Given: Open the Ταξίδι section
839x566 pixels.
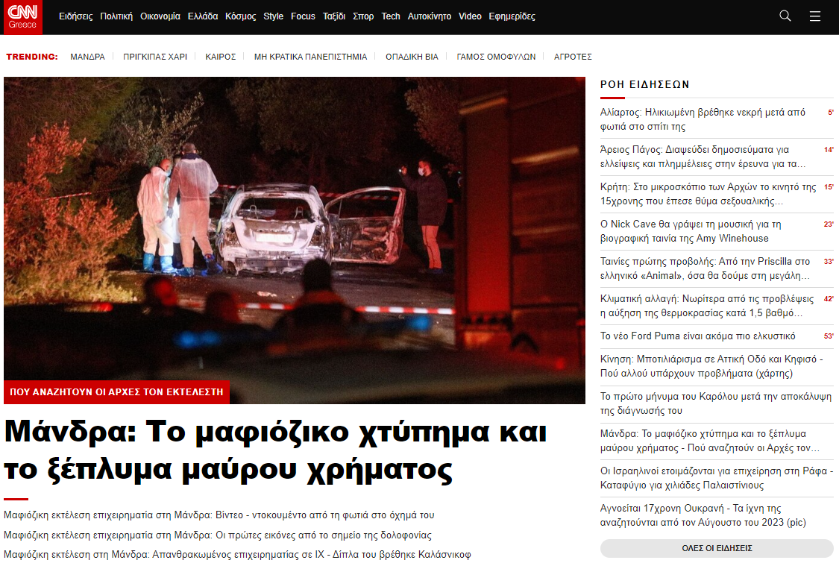Looking at the screenshot, I should click(x=334, y=16).
